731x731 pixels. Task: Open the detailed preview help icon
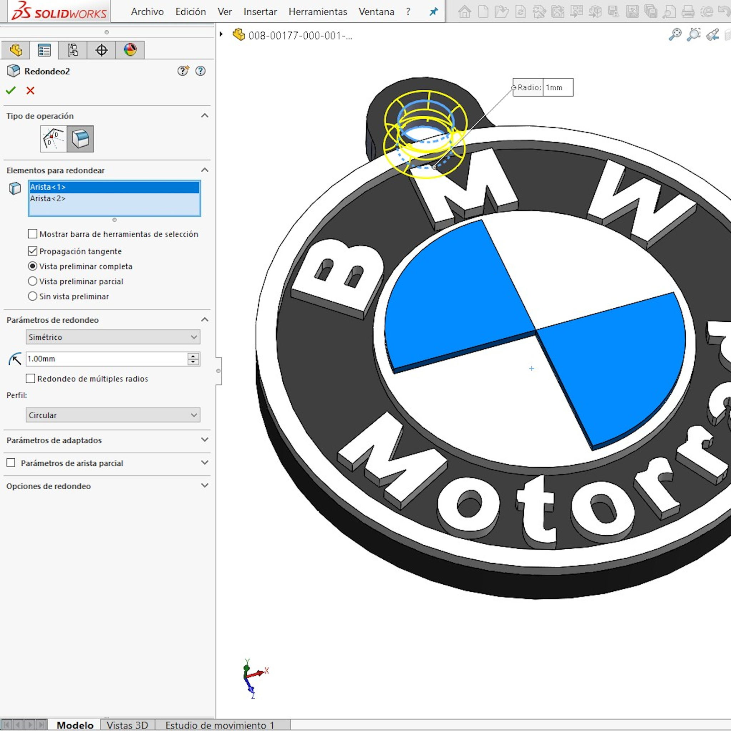tap(183, 71)
